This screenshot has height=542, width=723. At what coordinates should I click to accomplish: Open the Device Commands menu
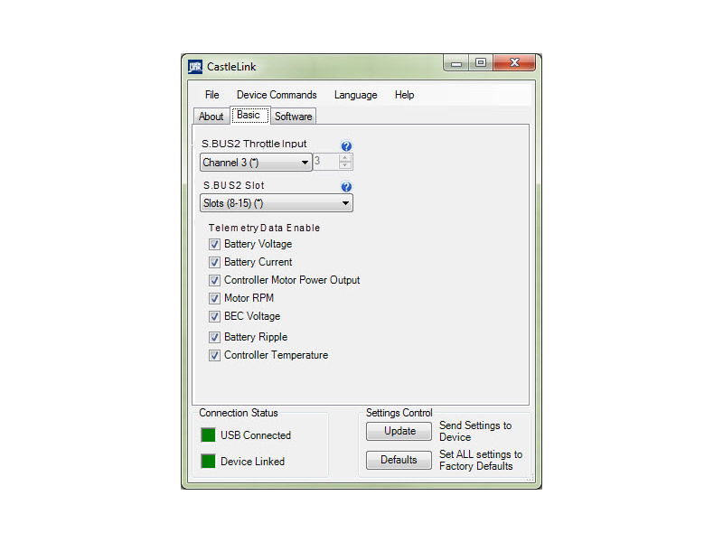pos(277,94)
